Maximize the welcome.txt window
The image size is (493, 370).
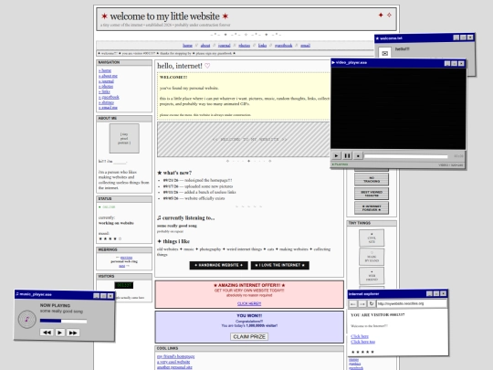pos(463,37)
